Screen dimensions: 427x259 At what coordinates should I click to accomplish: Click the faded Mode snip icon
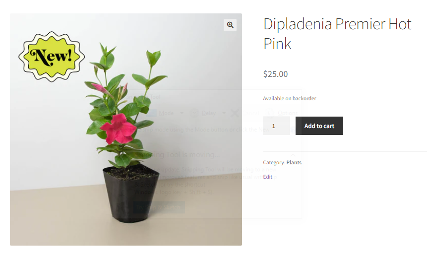point(151,113)
